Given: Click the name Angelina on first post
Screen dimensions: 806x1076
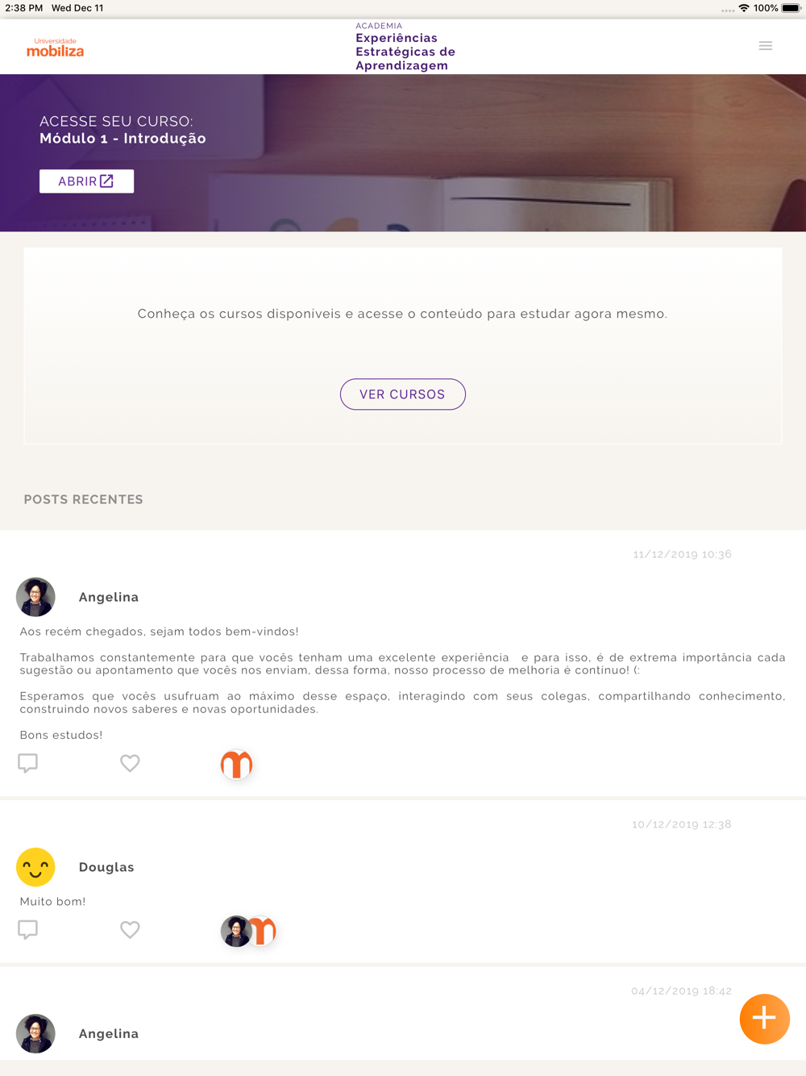Looking at the screenshot, I should (109, 597).
